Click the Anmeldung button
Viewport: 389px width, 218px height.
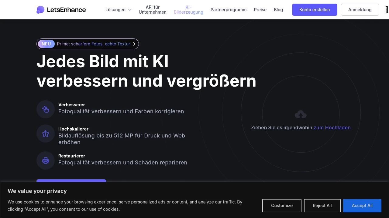click(360, 10)
